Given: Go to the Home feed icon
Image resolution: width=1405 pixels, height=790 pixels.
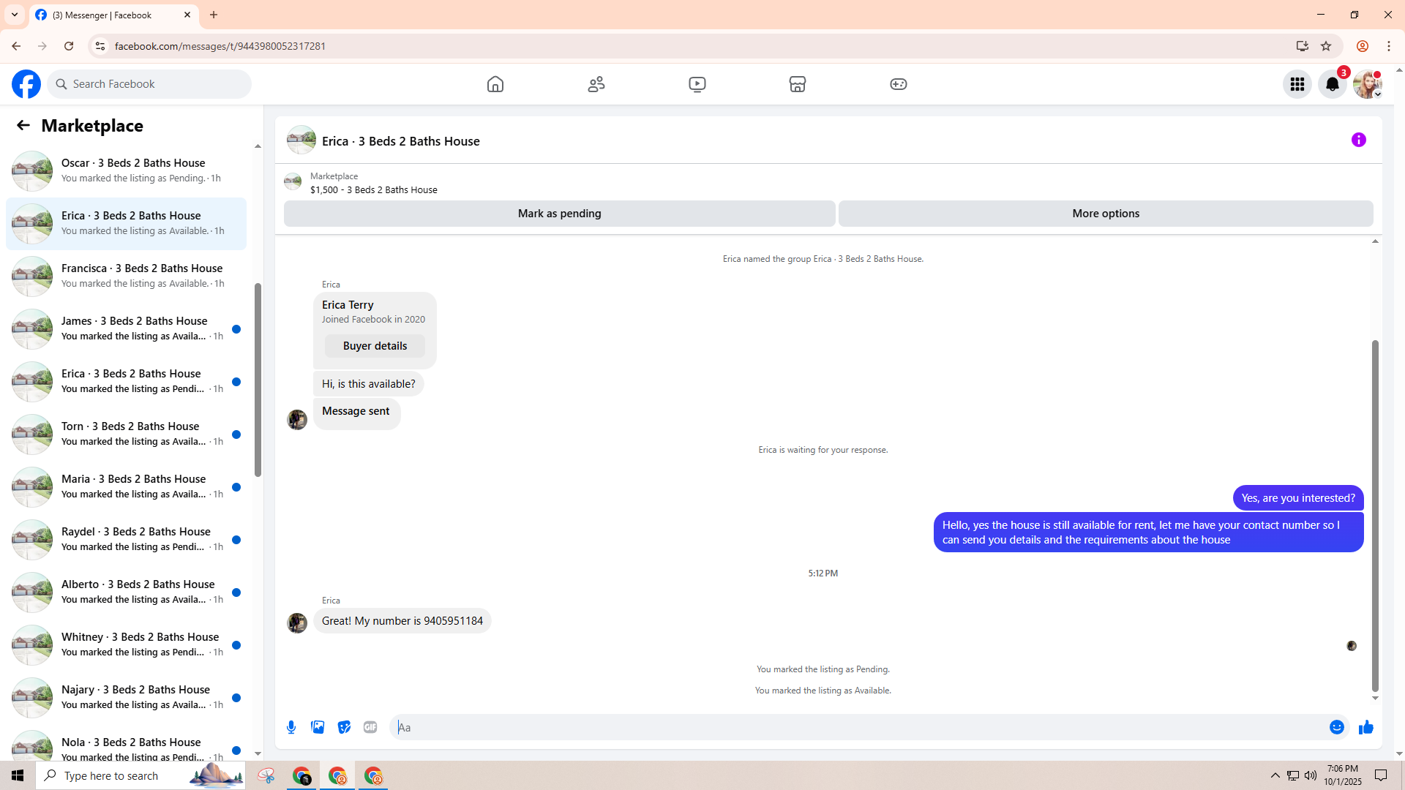Looking at the screenshot, I should [495, 84].
